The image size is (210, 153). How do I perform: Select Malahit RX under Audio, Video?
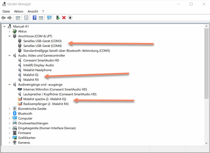31,80
